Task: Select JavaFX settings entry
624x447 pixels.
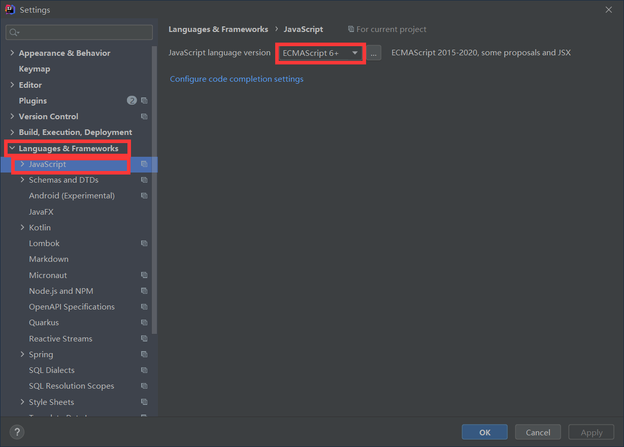Action: 41,212
